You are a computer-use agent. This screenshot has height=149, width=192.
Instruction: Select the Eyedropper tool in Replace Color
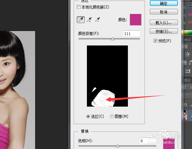coord(81,20)
